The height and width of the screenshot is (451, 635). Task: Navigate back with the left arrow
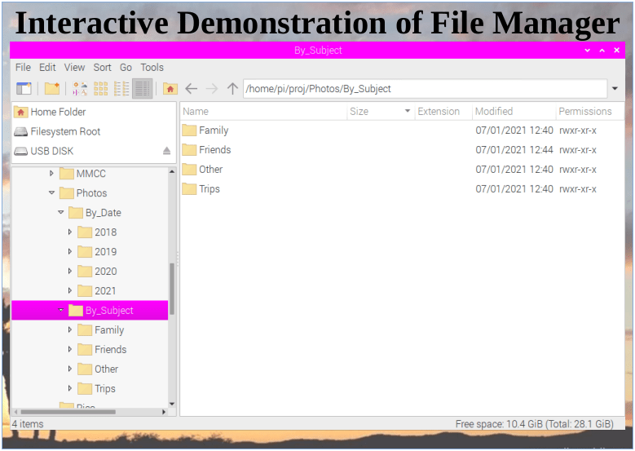[x=192, y=89]
